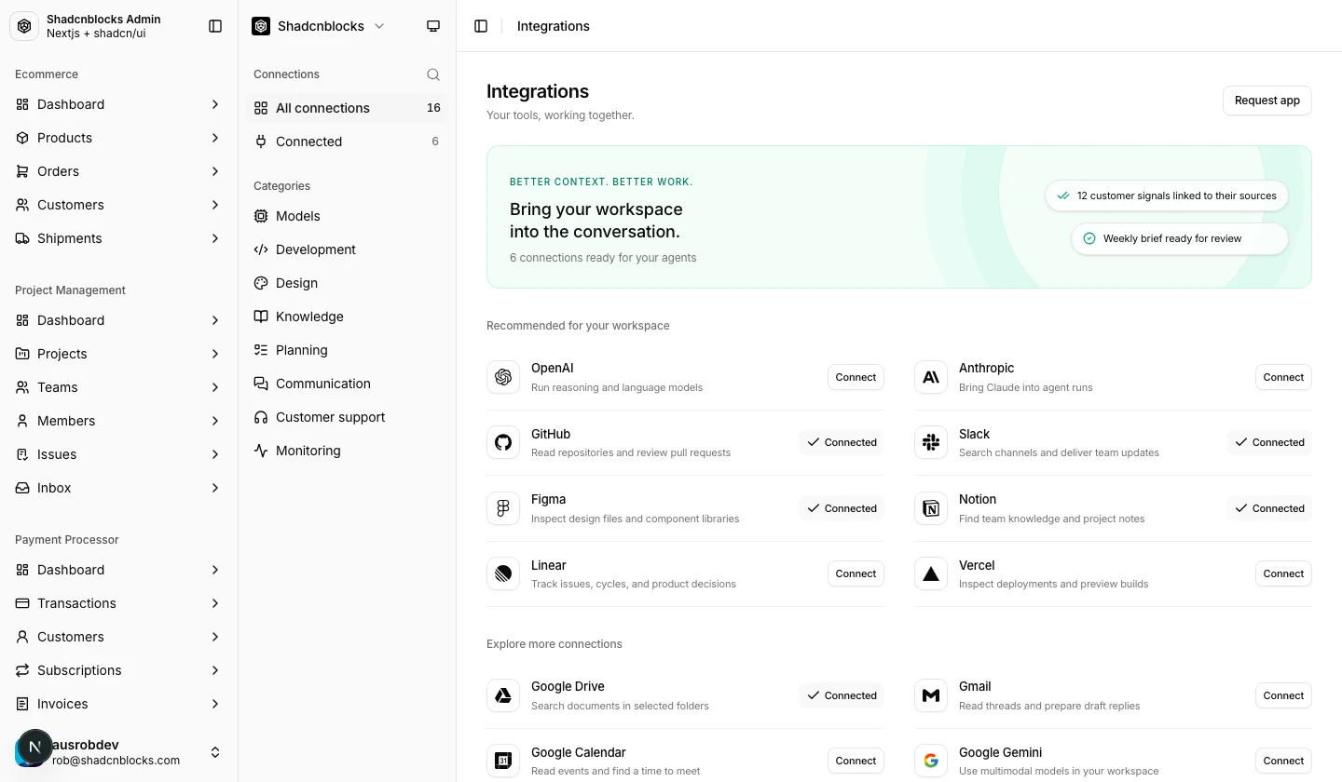
Task: Select the All connections filter
Action: [x=348, y=108]
